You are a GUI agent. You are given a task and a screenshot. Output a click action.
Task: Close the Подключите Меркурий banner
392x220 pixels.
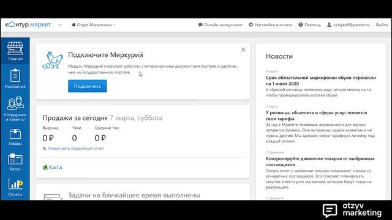243,50
